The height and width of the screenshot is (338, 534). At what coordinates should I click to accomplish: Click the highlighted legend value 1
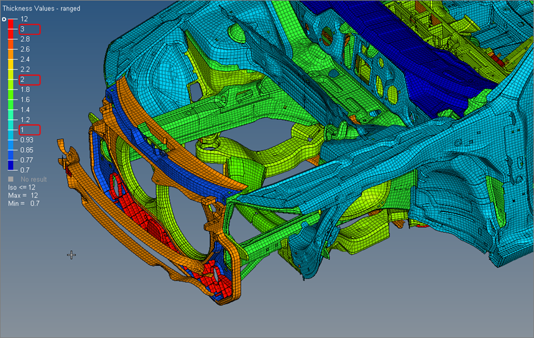coord(23,129)
